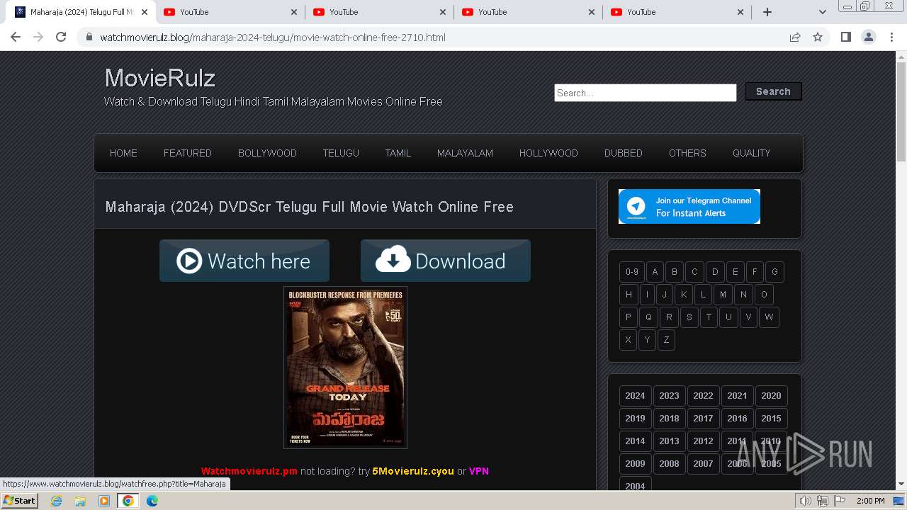Image resolution: width=907 pixels, height=510 pixels.
Task: Open the Chrome three-dot menu
Action: (x=891, y=37)
